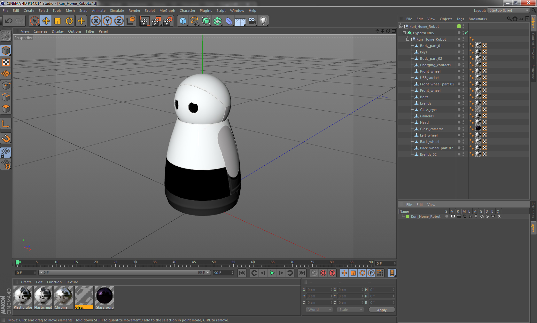The image size is (537, 323).
Task: Open viewport Cameras menu
Action: point(40,31)
